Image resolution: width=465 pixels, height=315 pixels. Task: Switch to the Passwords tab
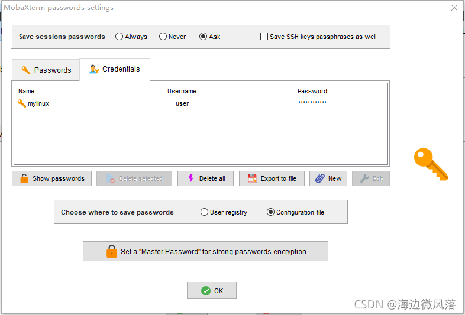(46, 70)
